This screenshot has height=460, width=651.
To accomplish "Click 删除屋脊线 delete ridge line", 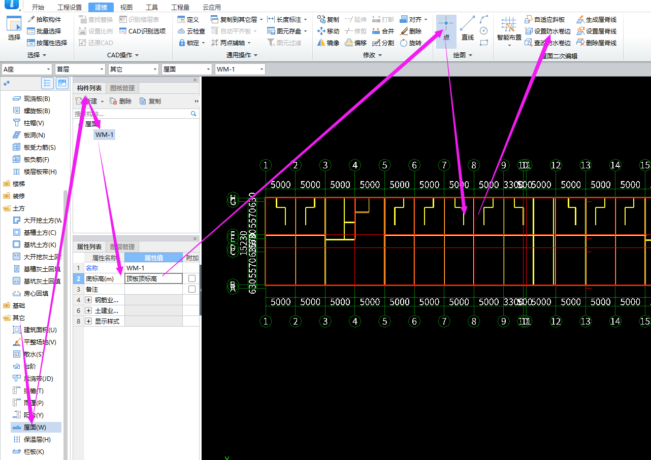I will click(597, 43).
